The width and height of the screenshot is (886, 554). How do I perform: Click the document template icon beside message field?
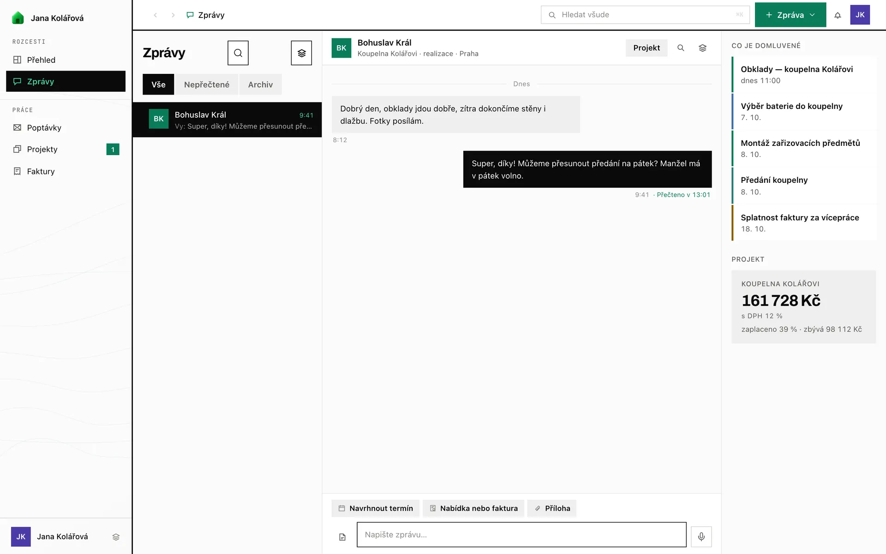coord(342,537)
